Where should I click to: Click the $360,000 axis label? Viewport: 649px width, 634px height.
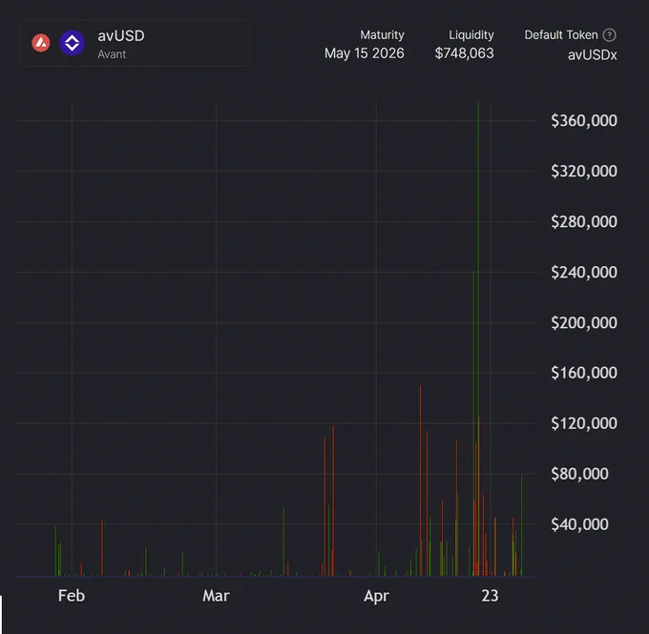[x=584, y=121]
